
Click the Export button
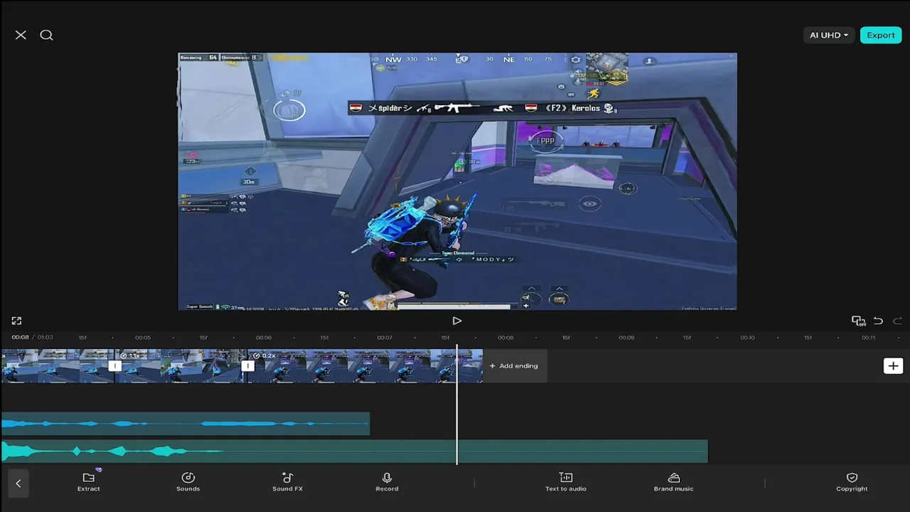coord(881,35)
